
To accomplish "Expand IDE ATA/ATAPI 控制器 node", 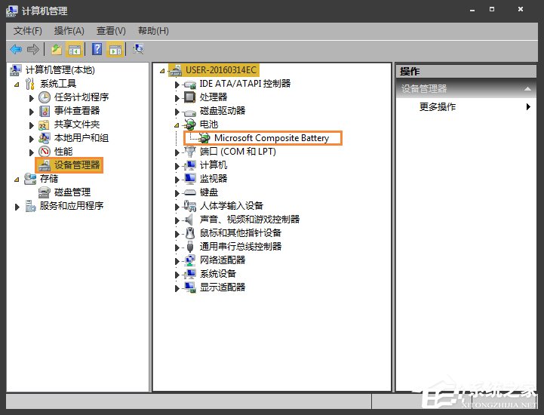I will click(x=177, y=85).
